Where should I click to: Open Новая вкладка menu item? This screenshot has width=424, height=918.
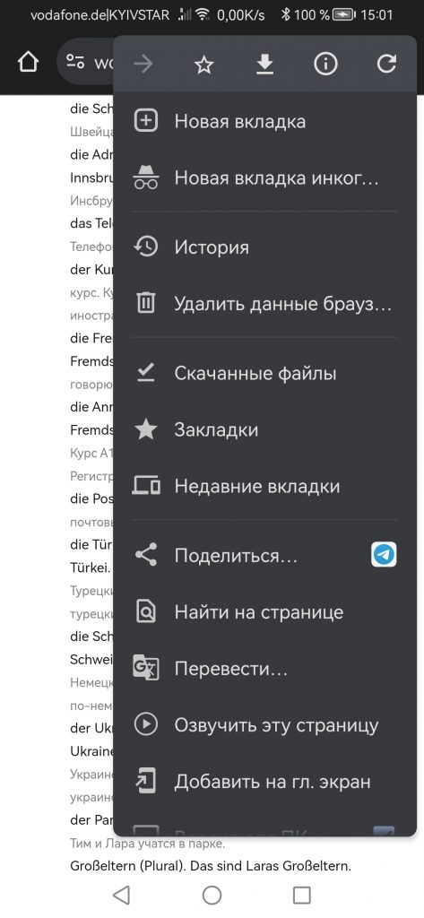click(x=264, y=122)
